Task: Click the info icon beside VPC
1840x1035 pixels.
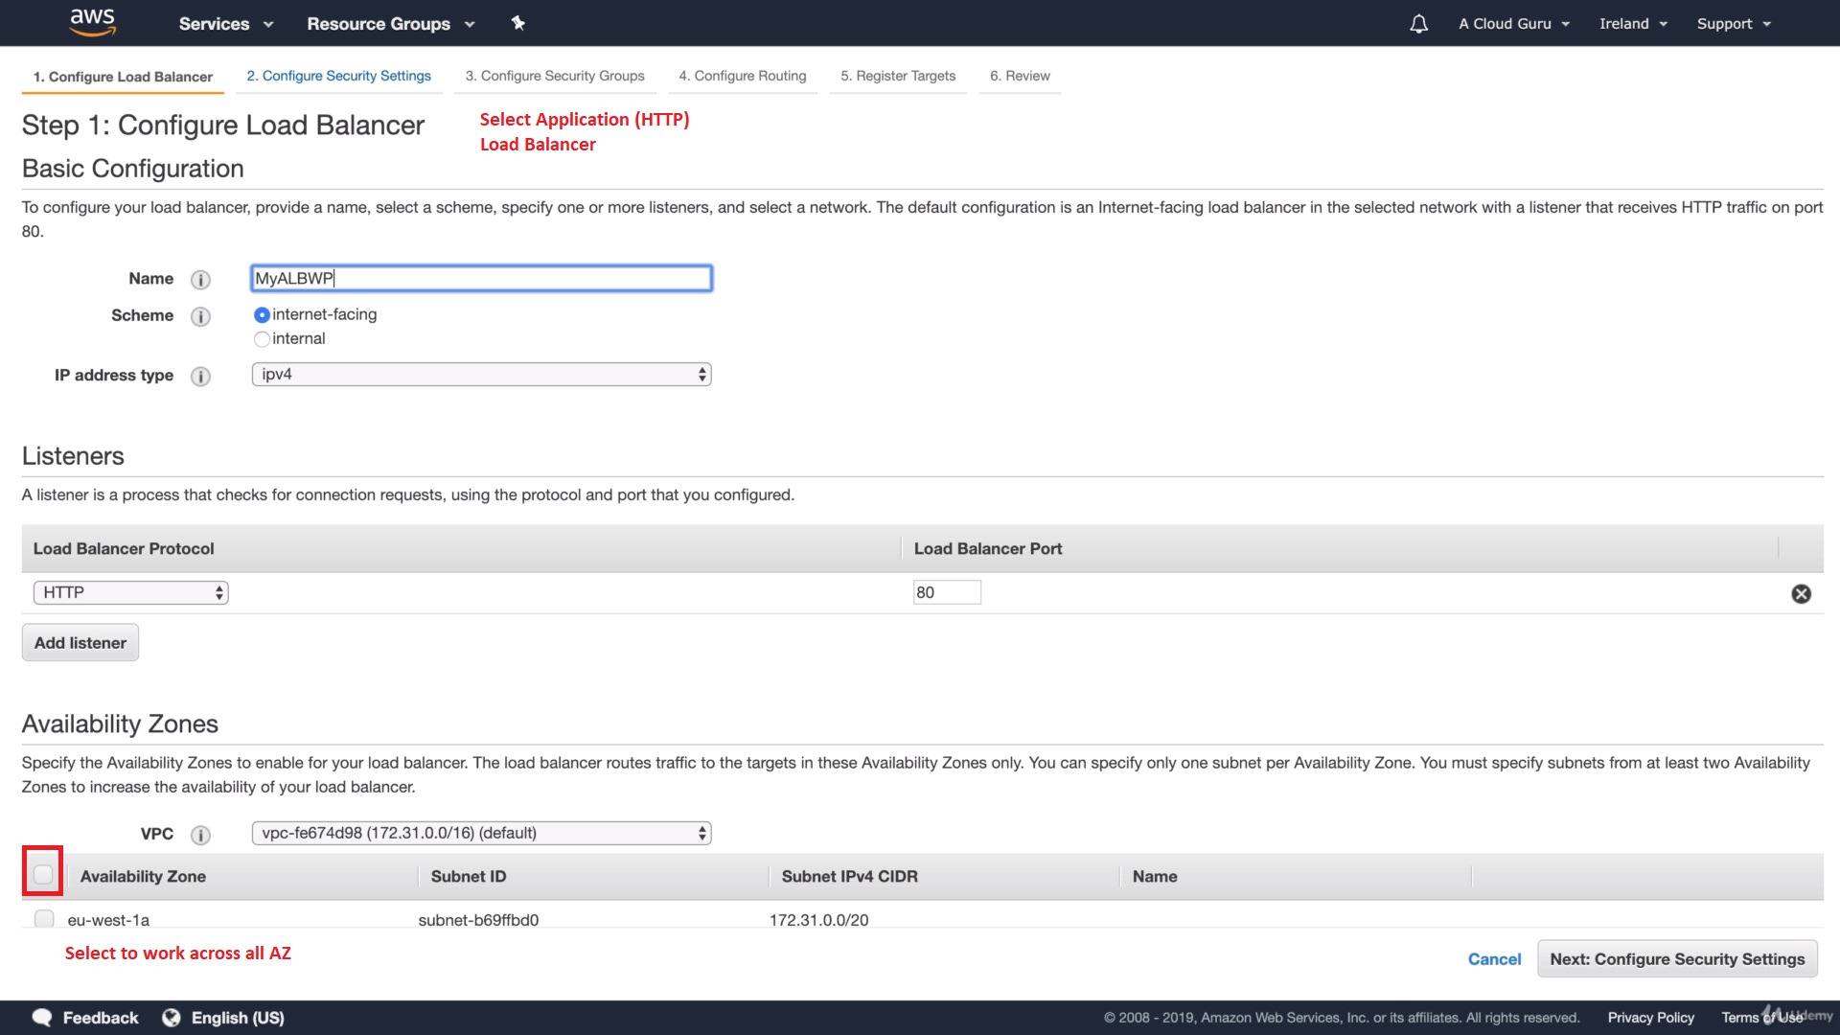Action: point(200,835)
